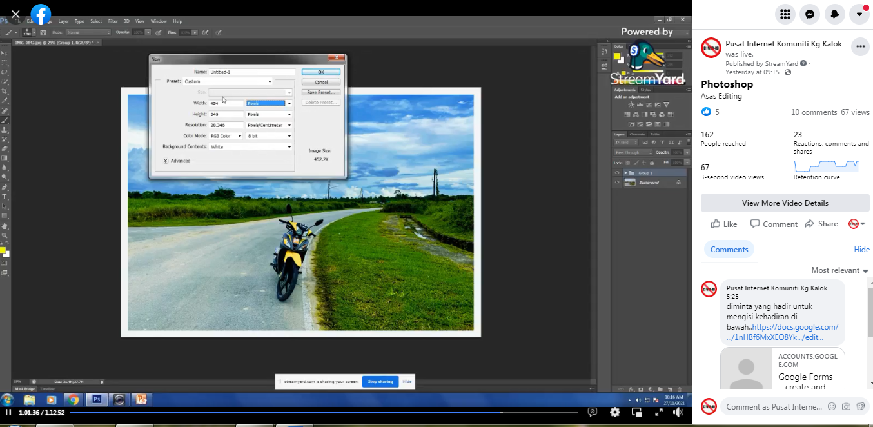Toggle Like on the Photoshop video
The width and height of the screenshot is (873, 427).
pos(723,224)
